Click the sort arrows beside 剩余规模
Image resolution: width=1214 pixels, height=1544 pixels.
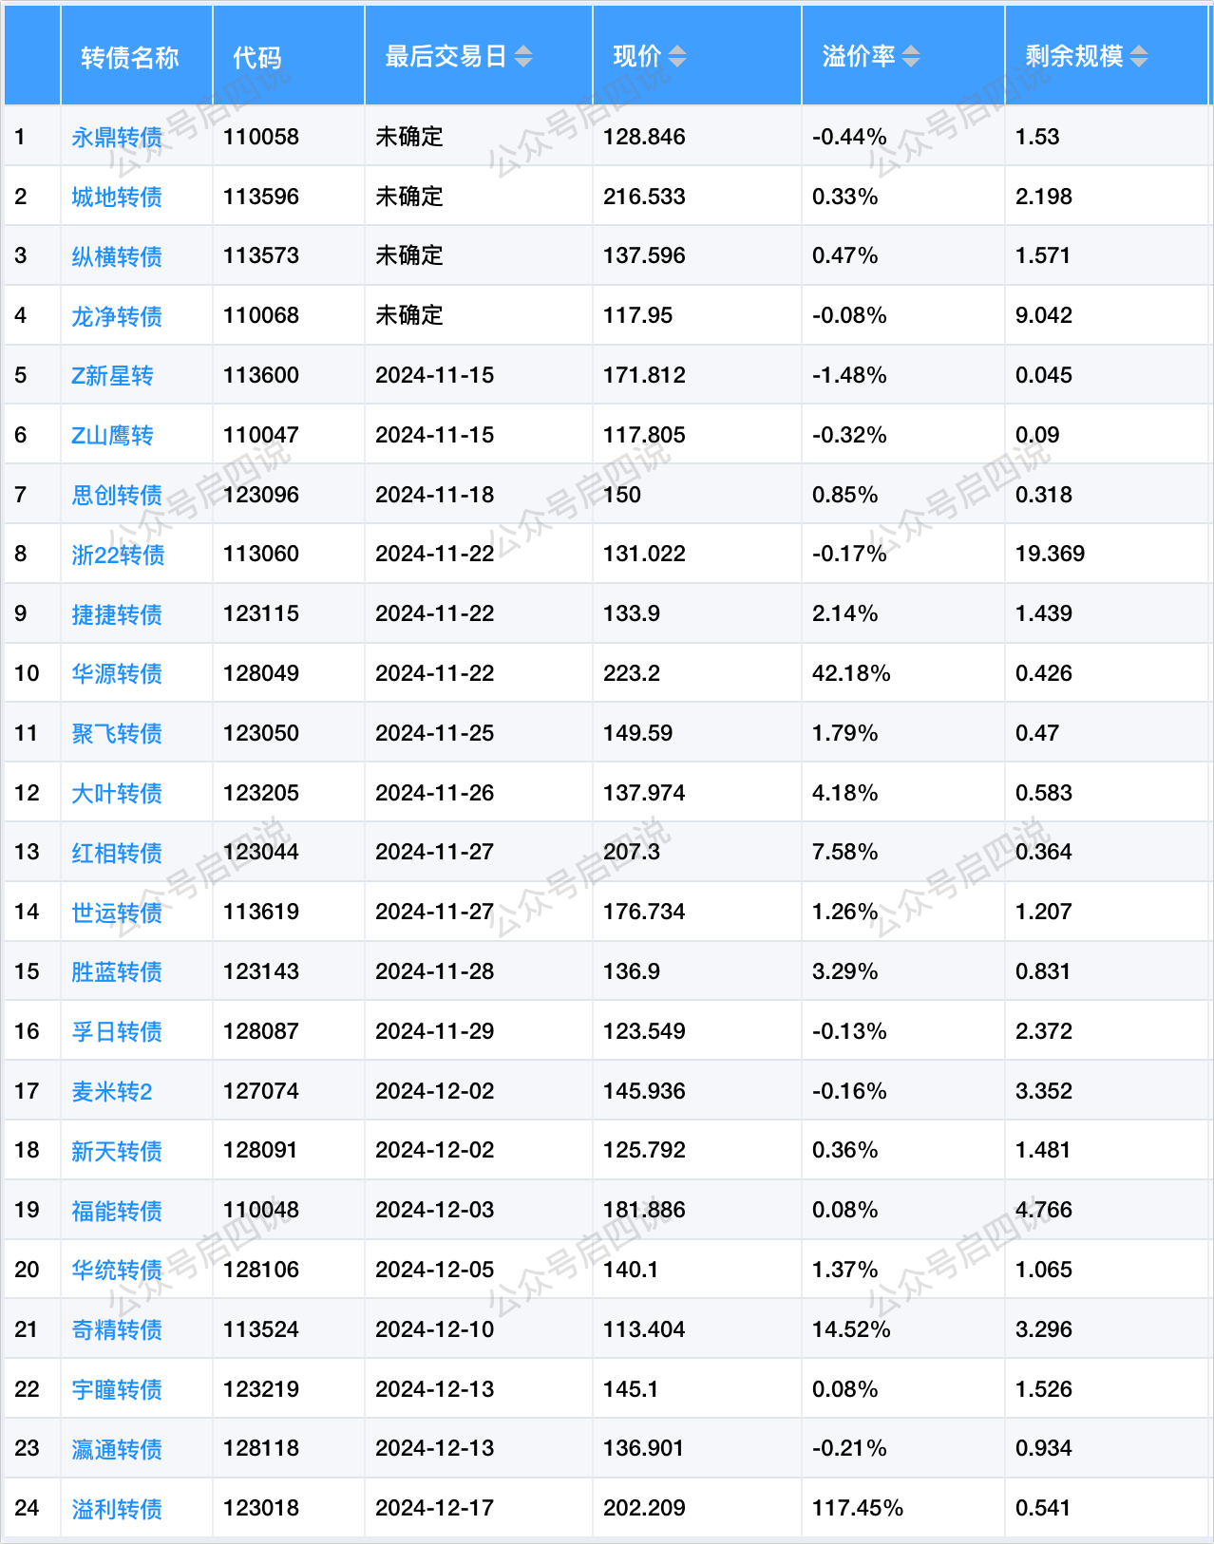tap(1138, 57)
